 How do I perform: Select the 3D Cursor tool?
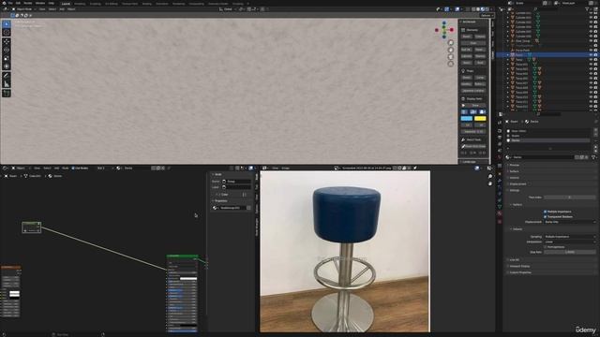tap(7, 33)
